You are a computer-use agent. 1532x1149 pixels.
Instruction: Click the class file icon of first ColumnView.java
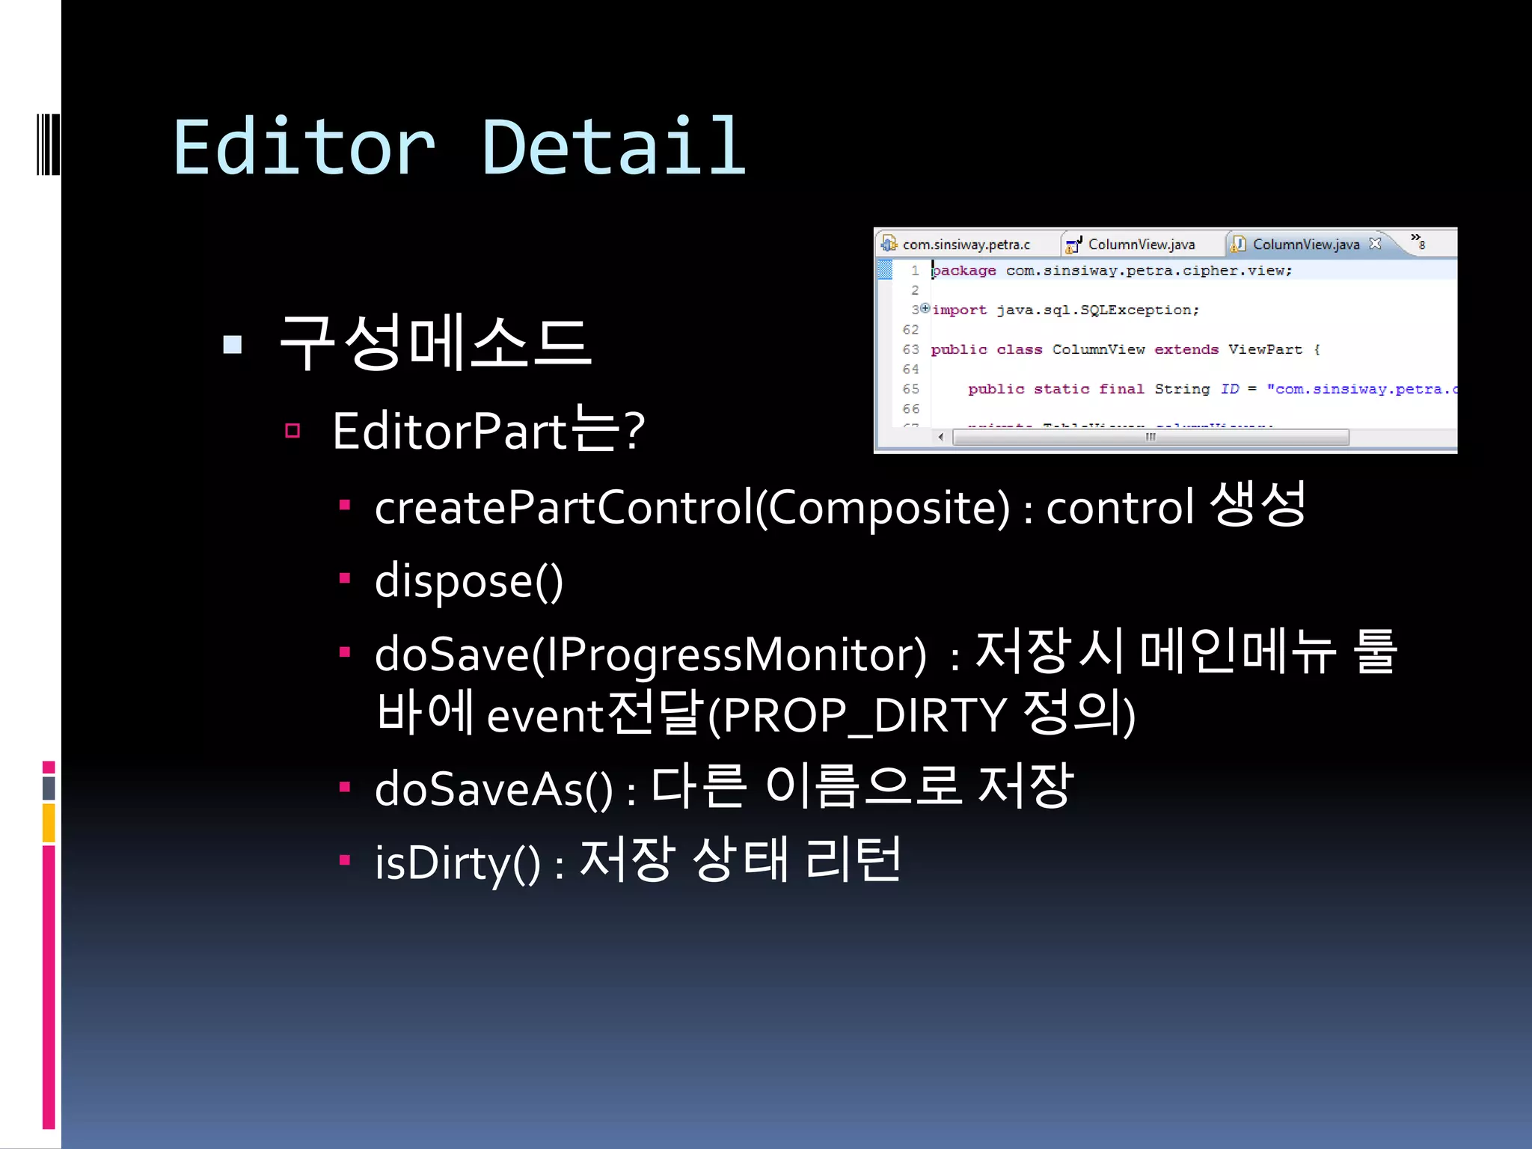1074,244
